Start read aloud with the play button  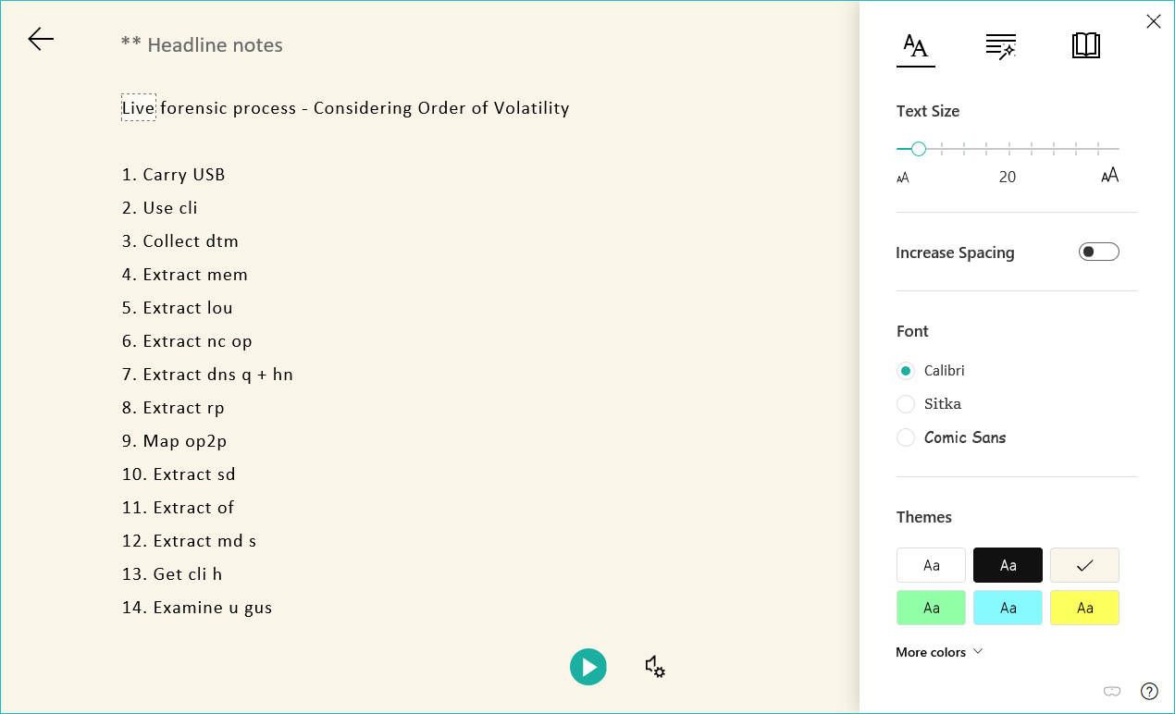pos(588,667)
